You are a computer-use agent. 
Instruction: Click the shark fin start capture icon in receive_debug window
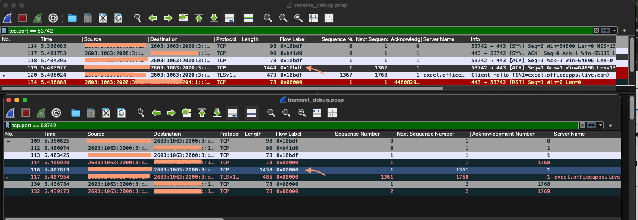8,18
